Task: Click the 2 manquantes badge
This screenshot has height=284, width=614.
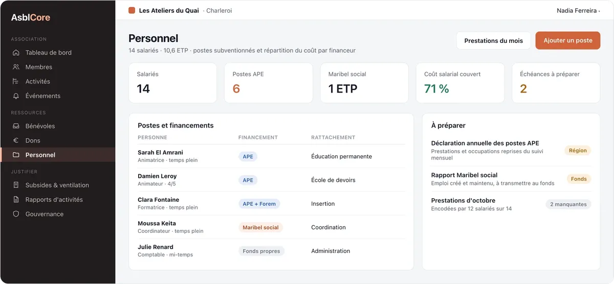Action: click(x=568, y=204)
